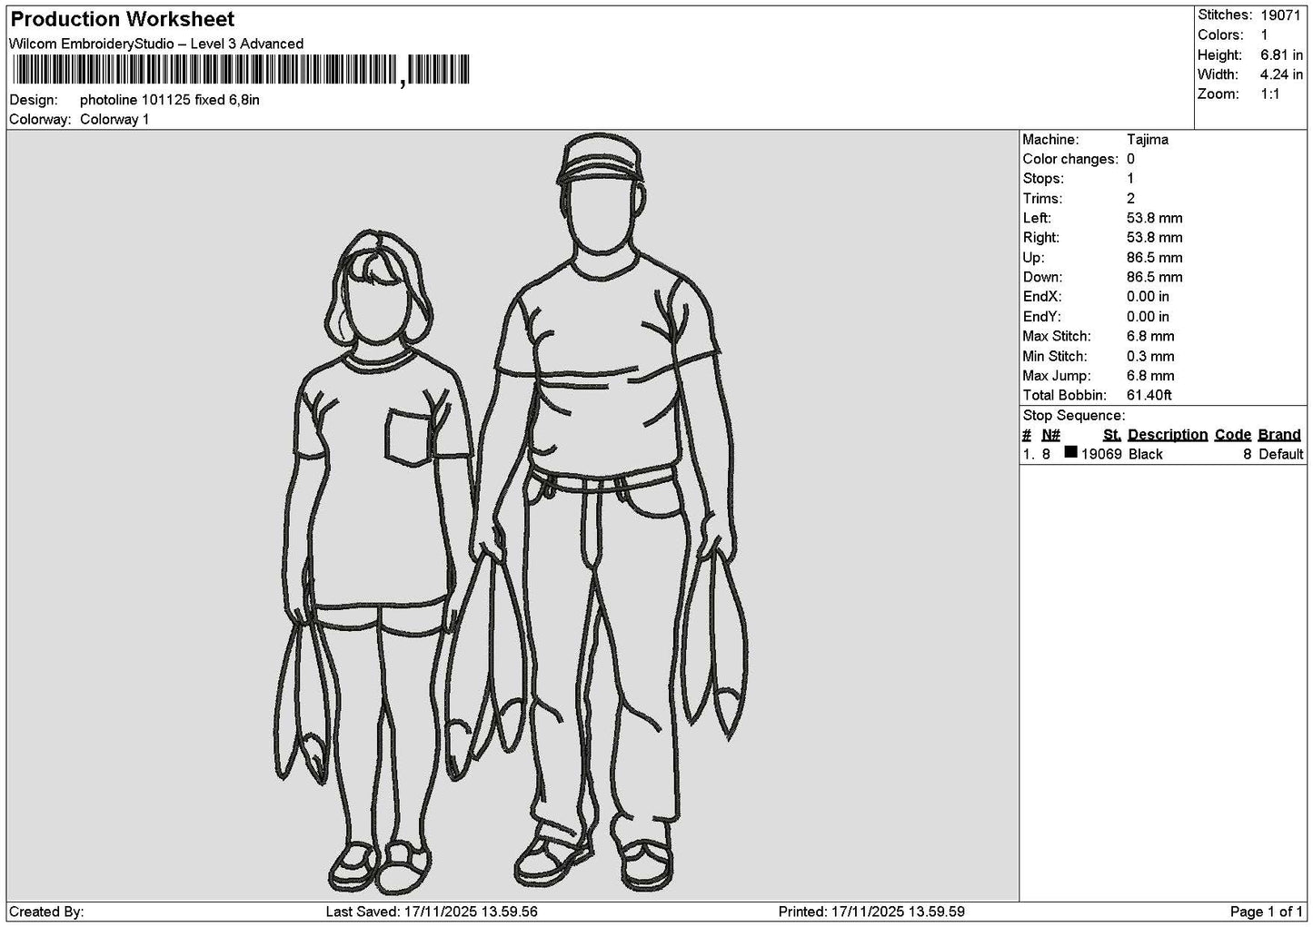
Task: Click the 'Right:' label
Action: [1042, 238]
